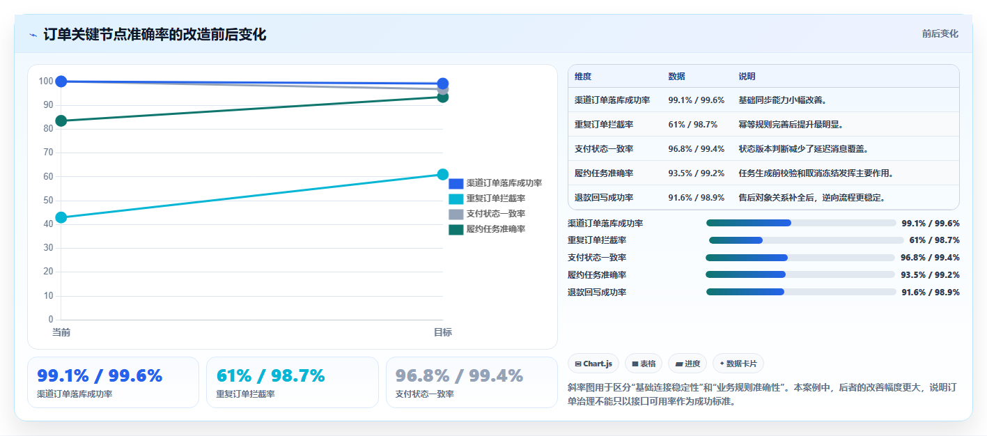Select the 重复订单拦截率 data point at 目标

click(x=443, y=174)
